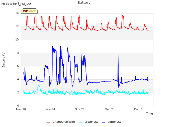The height and width of the screenshot is (127, 169).
Task: Click the Nov 24 x-axis tick label
Action: [x=50, y=109]
